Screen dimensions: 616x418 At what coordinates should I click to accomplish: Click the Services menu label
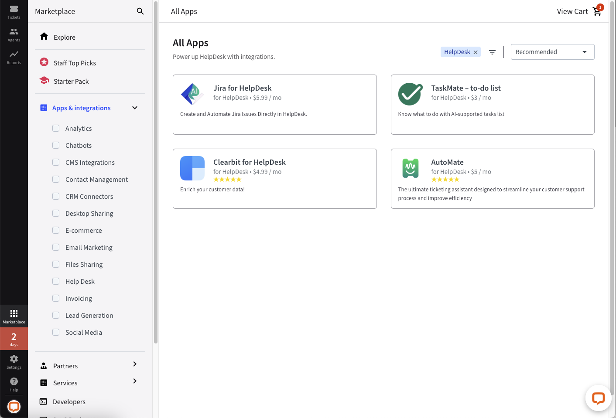(x=65, y=383)
